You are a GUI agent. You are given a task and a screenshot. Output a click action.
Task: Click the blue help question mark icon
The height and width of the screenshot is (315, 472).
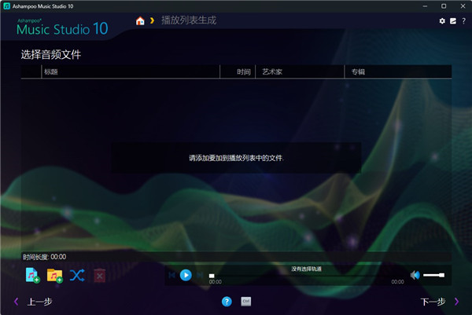click(227, 301)
